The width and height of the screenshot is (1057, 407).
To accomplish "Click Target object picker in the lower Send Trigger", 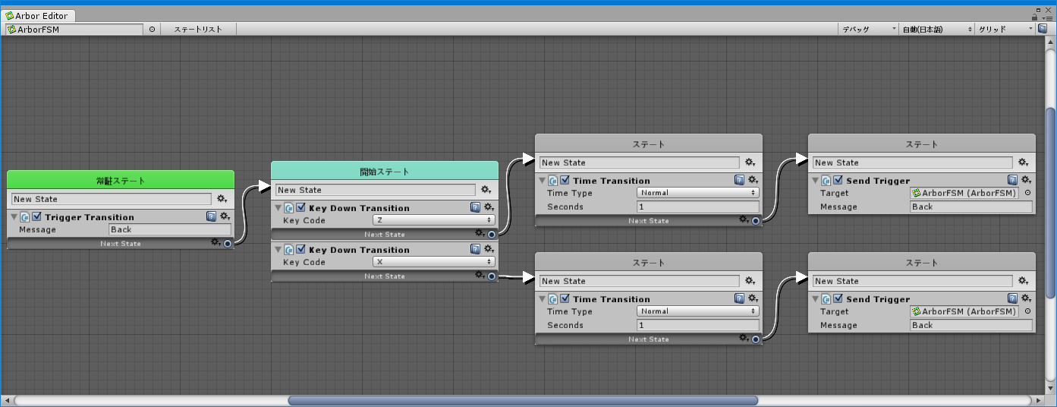I will pyautogui.click(x=1027, y=311).
